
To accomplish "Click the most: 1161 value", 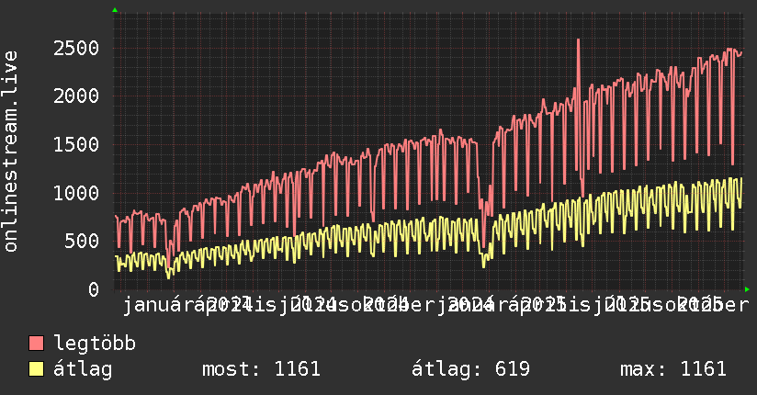I will [x=261, y=369].
